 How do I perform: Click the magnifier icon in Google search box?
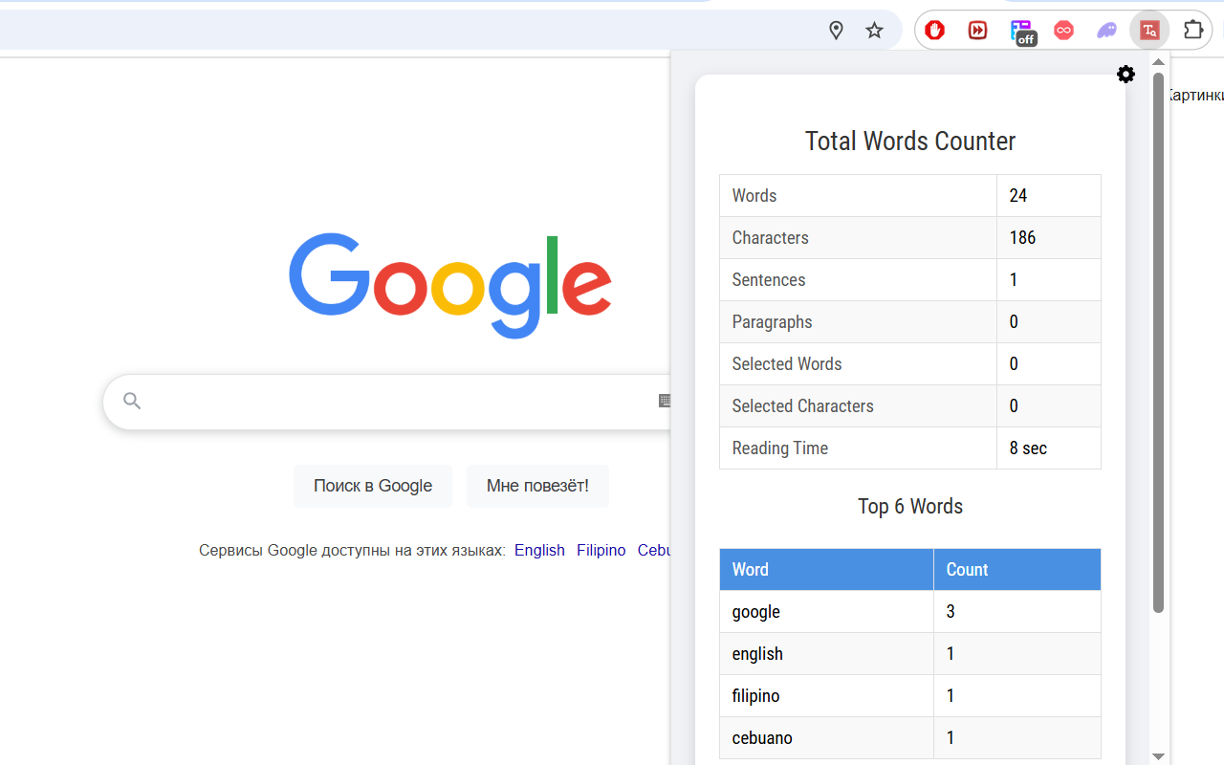132,402
